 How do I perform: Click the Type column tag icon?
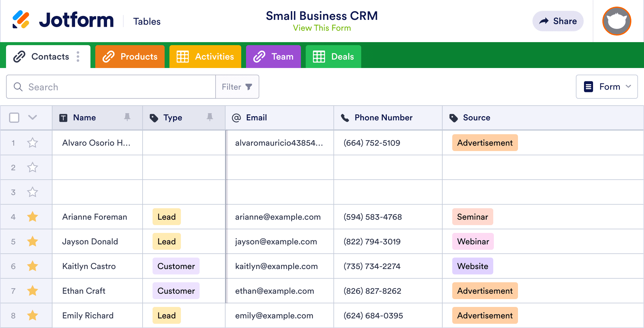[154, 118]
